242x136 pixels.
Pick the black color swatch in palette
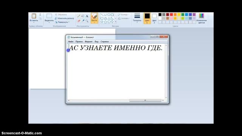click(x=160, y=14)
